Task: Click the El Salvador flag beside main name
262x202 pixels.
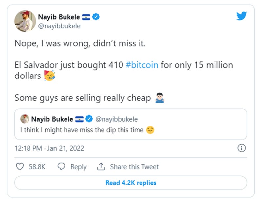Action: click(x=86, y=18)
